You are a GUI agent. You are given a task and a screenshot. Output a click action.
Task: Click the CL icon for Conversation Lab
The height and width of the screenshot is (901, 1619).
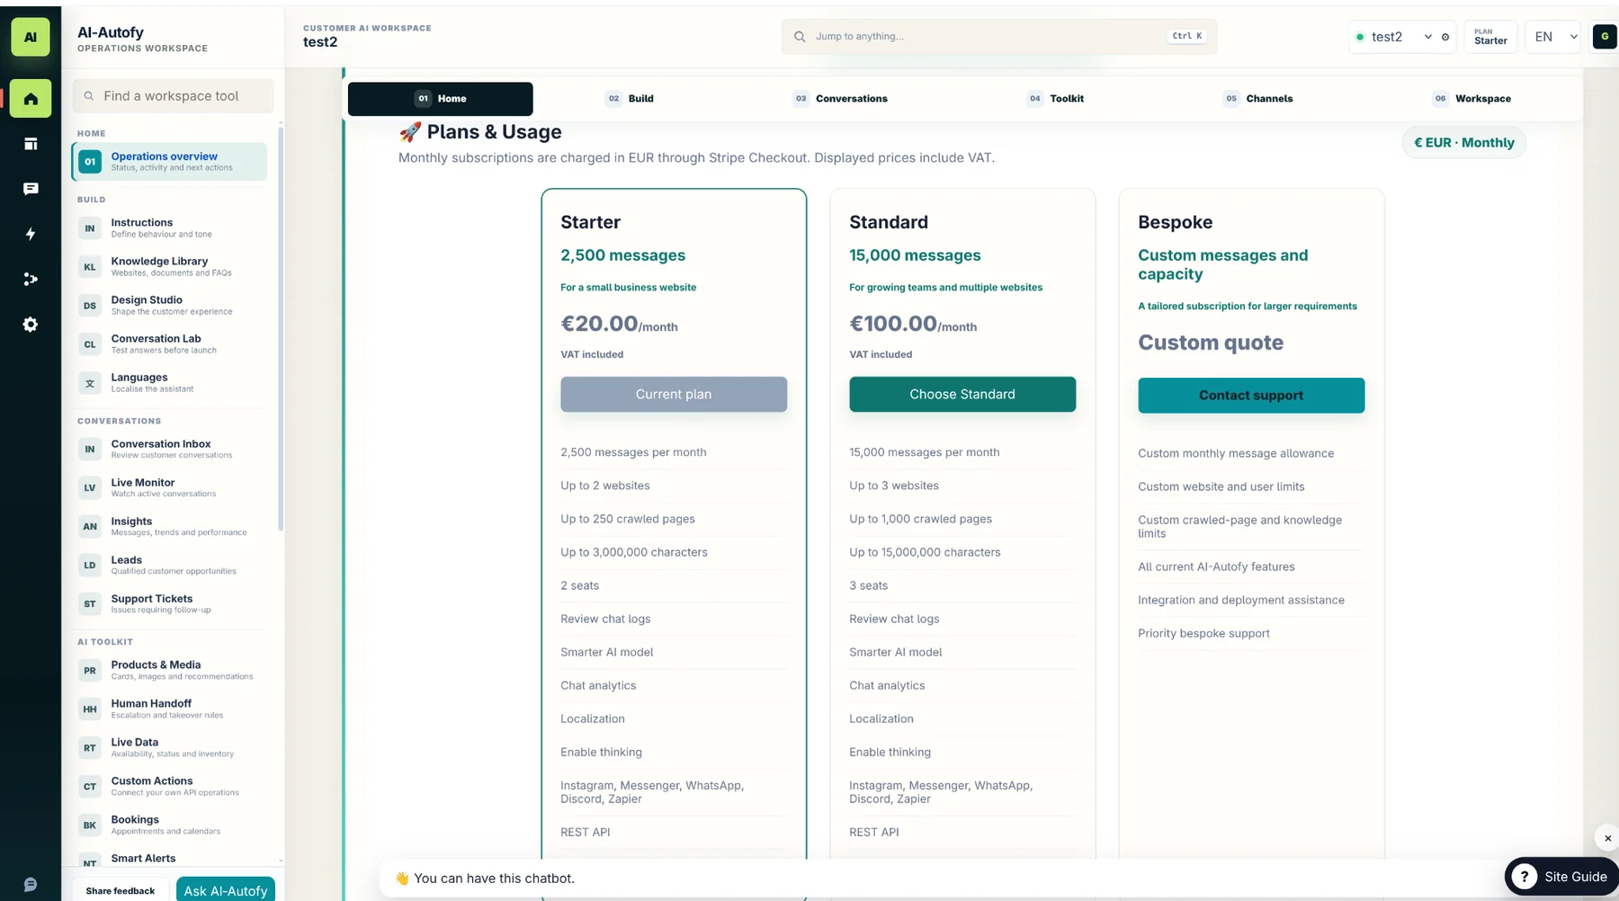[x=90, y=344]
